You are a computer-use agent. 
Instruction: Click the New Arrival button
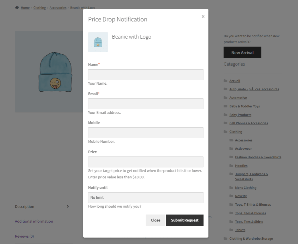pyautogui.click(x=242, y=53)
